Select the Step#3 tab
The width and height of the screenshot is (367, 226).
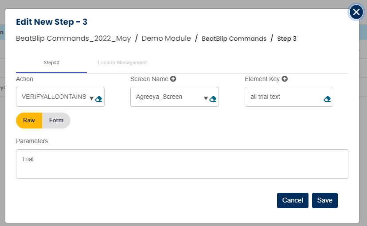tap(51, 62)
